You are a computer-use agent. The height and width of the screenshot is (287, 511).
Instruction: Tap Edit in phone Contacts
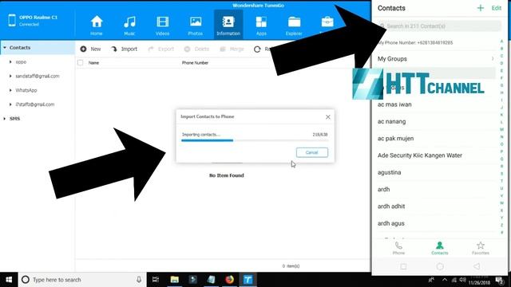pos(497,8)
